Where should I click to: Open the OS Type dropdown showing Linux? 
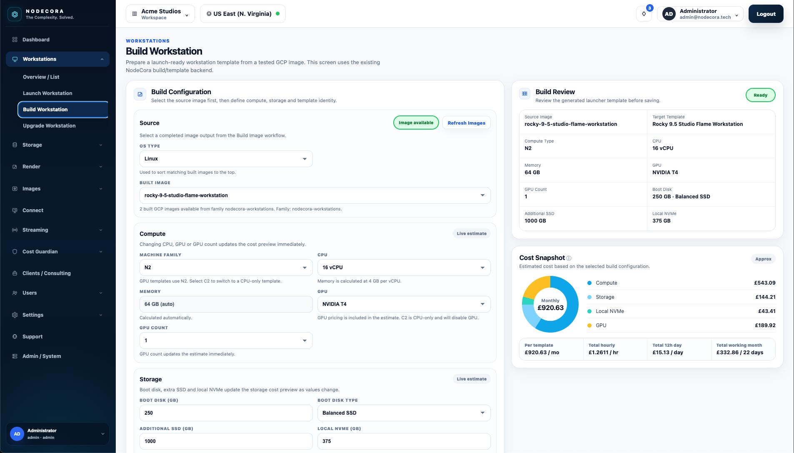[226, 159]
